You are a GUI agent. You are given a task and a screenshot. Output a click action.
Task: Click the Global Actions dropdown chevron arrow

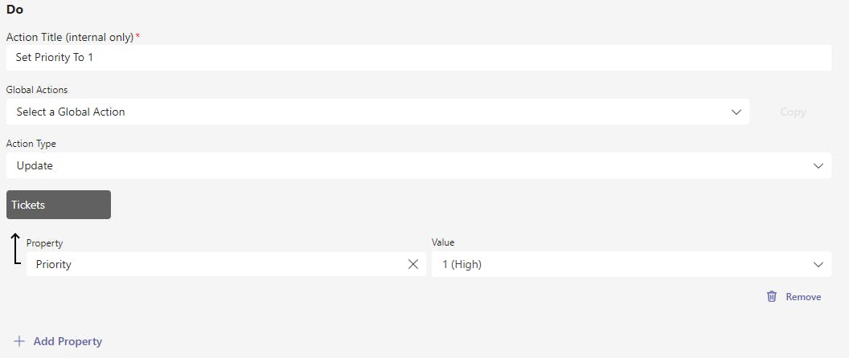[x=736, y=112]
